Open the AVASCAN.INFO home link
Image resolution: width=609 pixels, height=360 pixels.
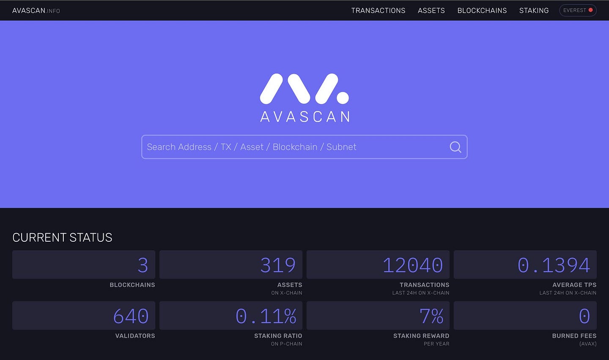[36, 11]
